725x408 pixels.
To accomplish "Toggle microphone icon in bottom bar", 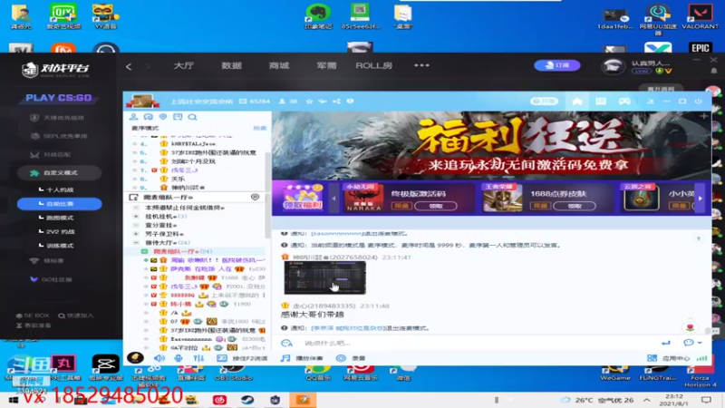I will pos(179,358).
